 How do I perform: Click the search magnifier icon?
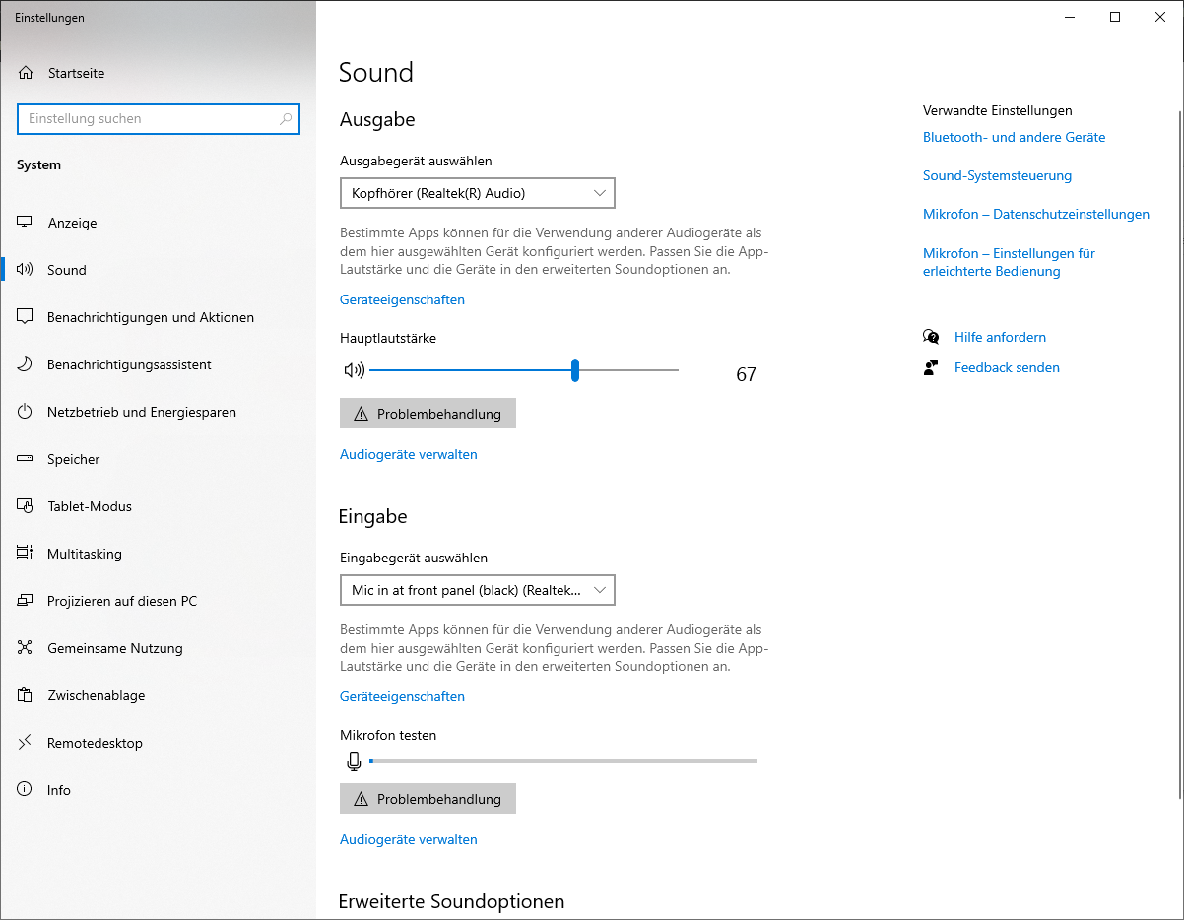click(x=286, y=119)
